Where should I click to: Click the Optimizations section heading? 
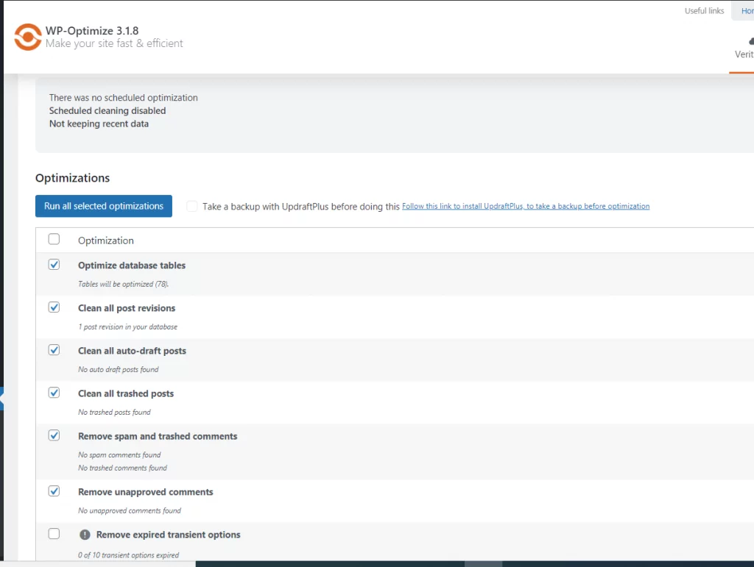[73, 178]
